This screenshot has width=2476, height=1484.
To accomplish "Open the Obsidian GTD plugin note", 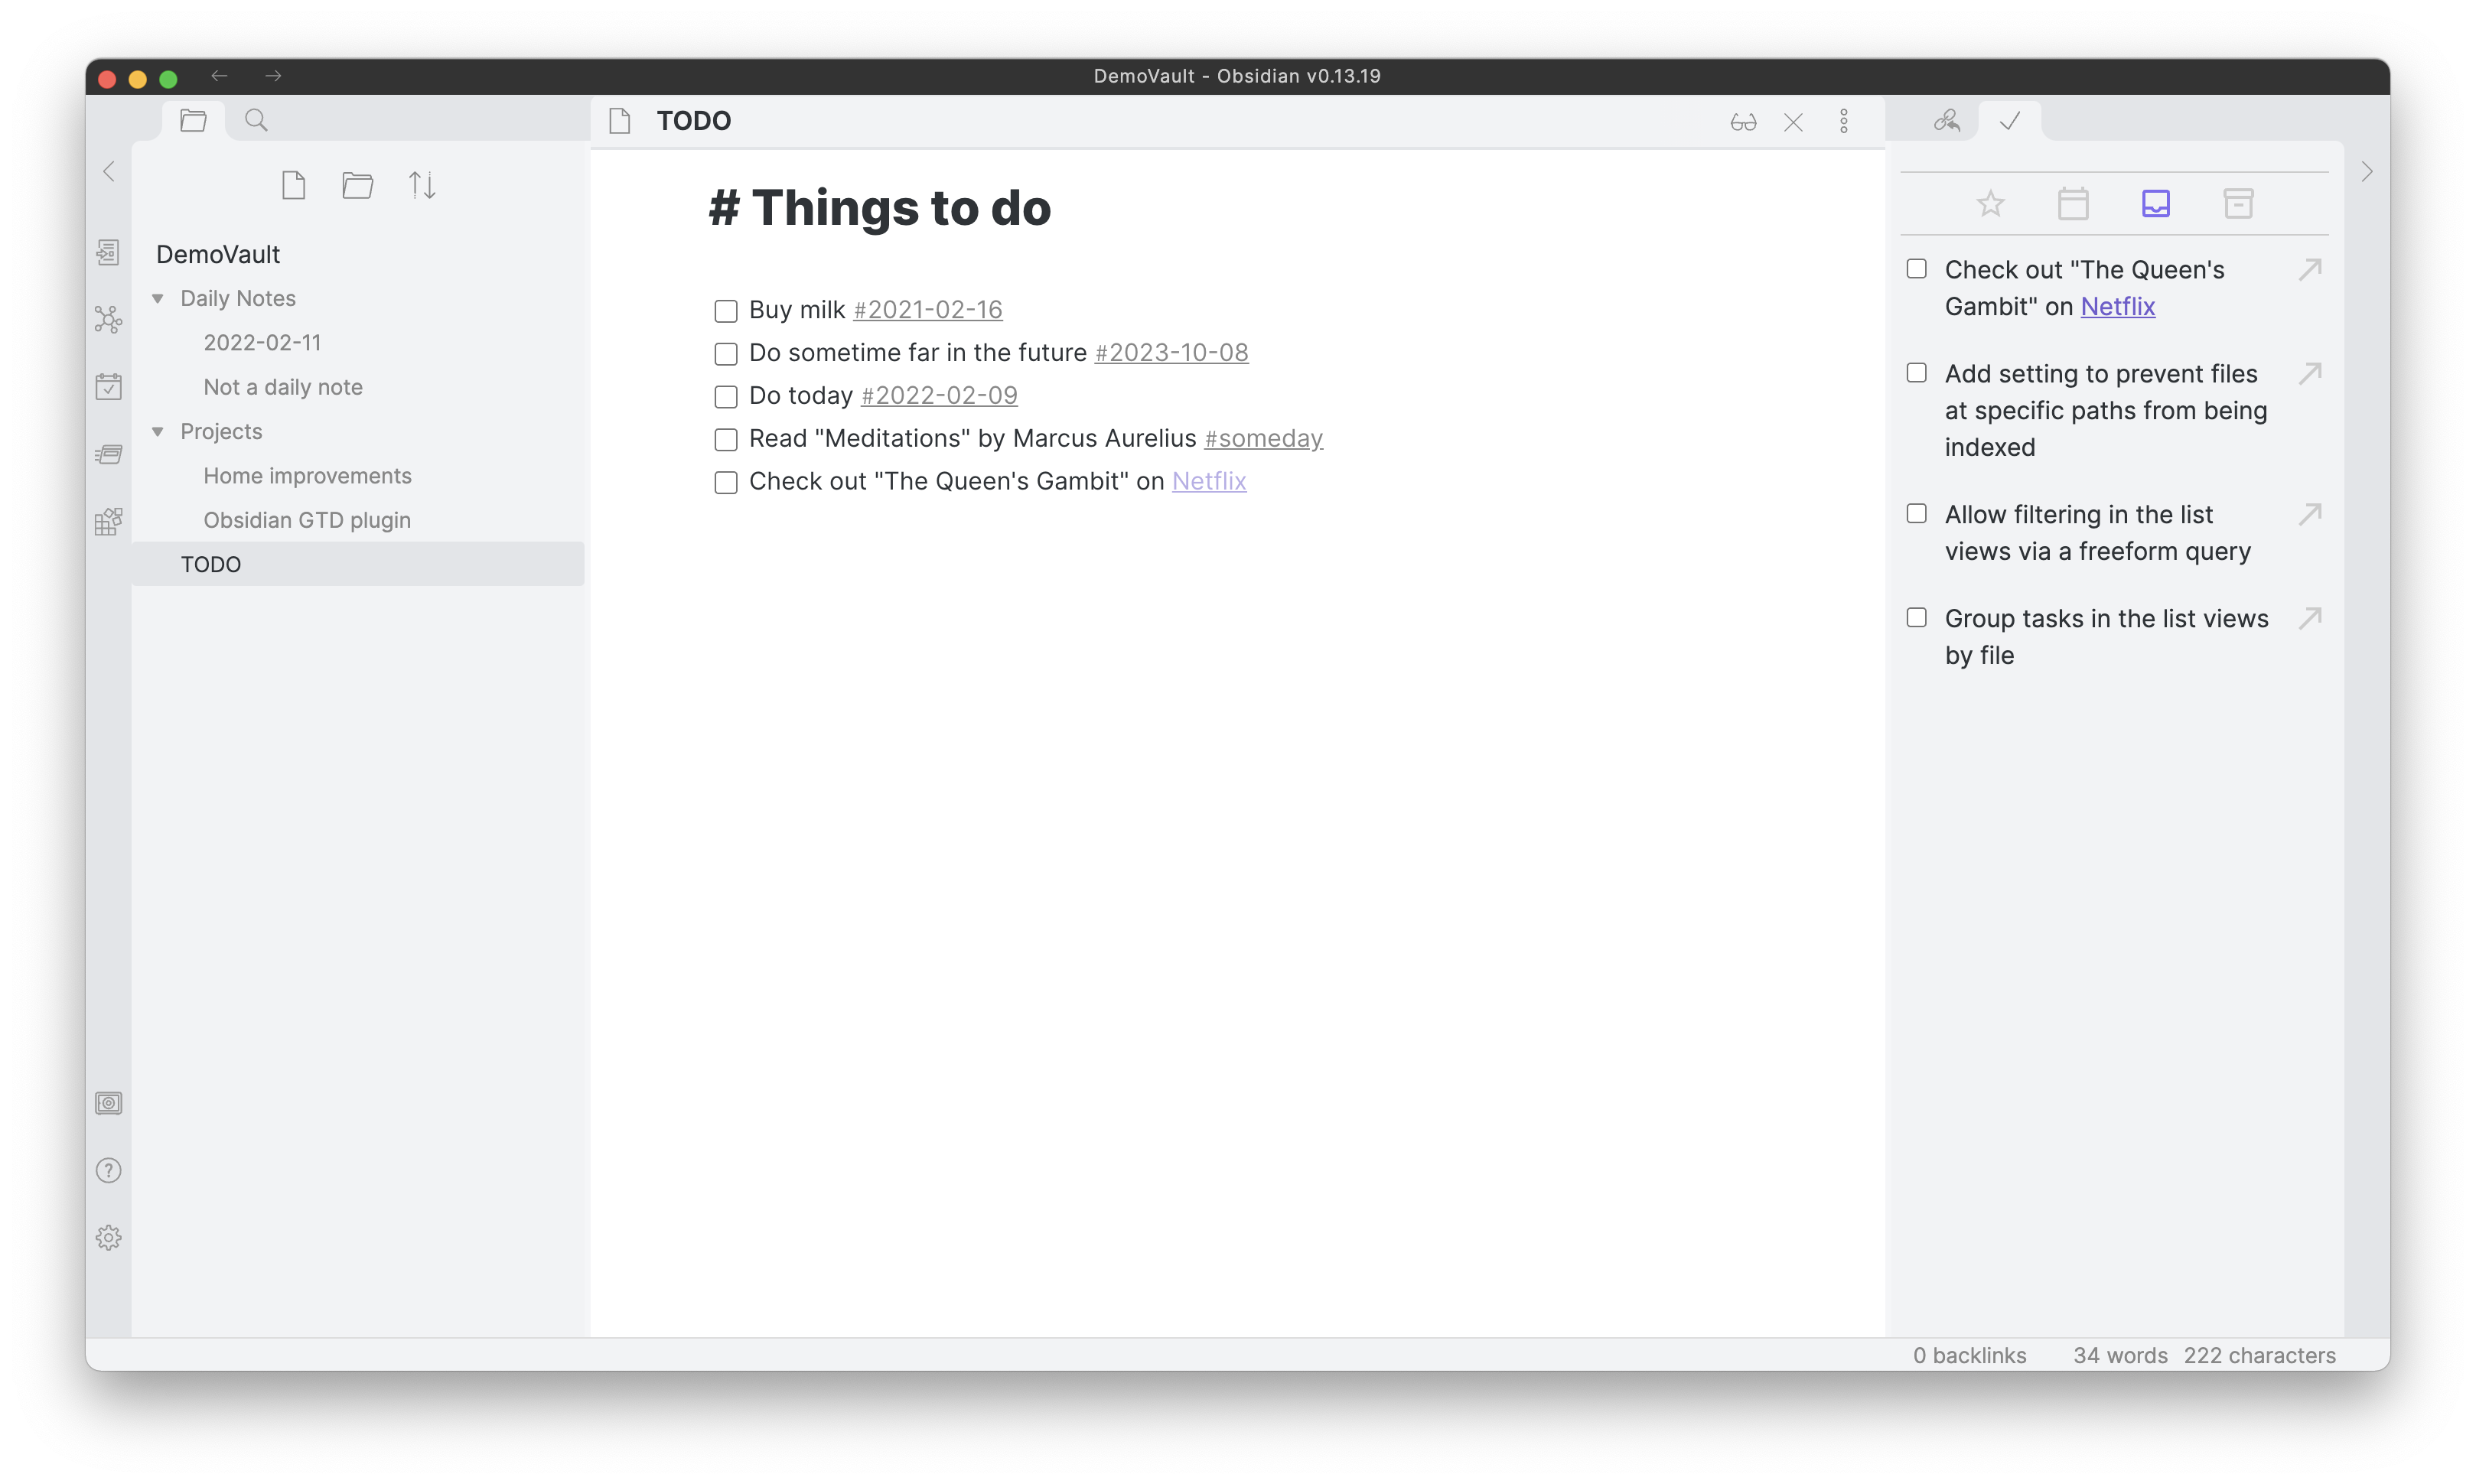I will pos(307,520).
